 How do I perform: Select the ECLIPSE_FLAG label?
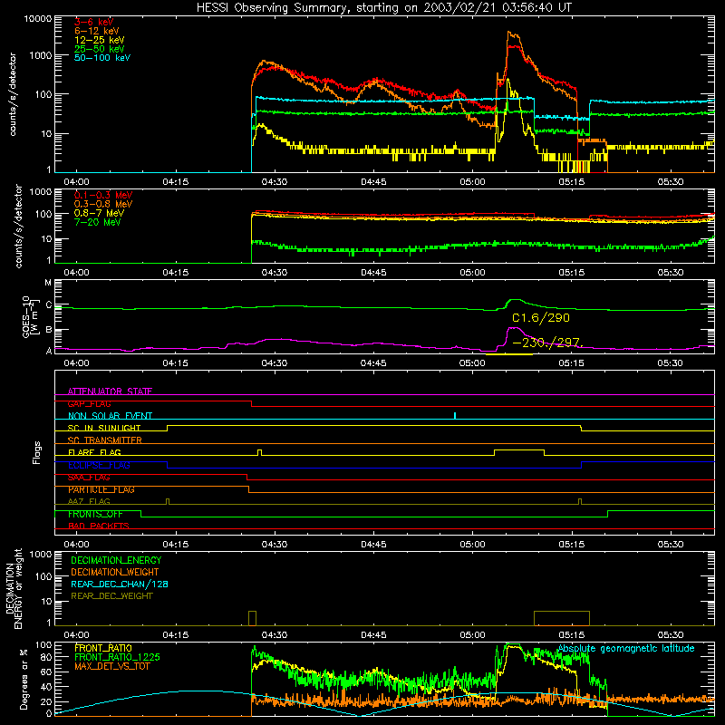tap(99, 465)
